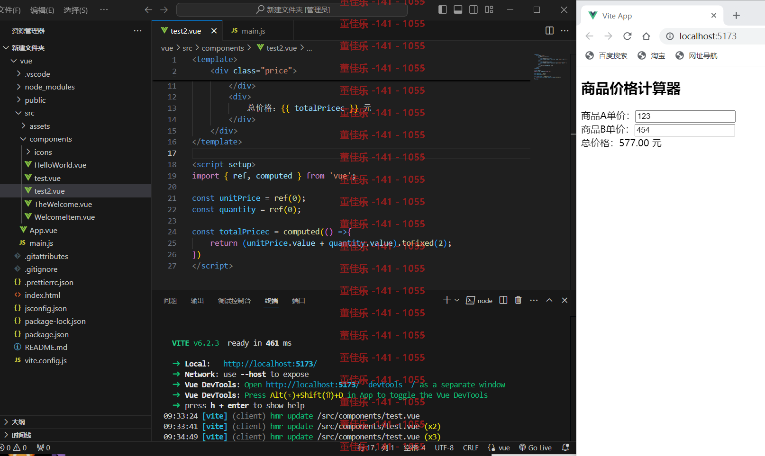Open package.json file

[76, 334]
